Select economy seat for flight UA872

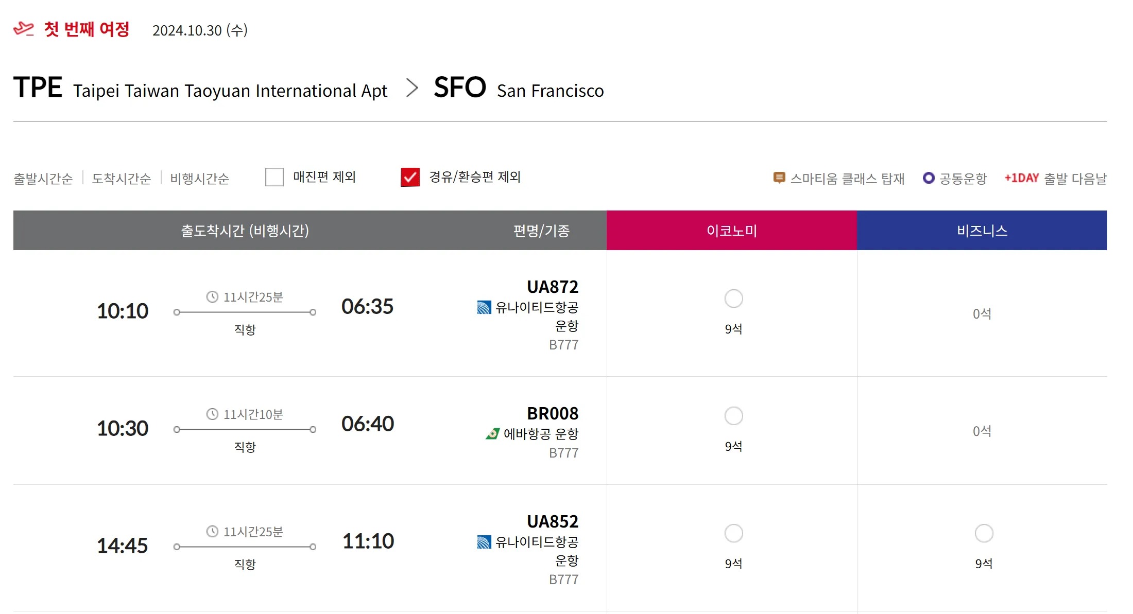(x=733, y=299)
